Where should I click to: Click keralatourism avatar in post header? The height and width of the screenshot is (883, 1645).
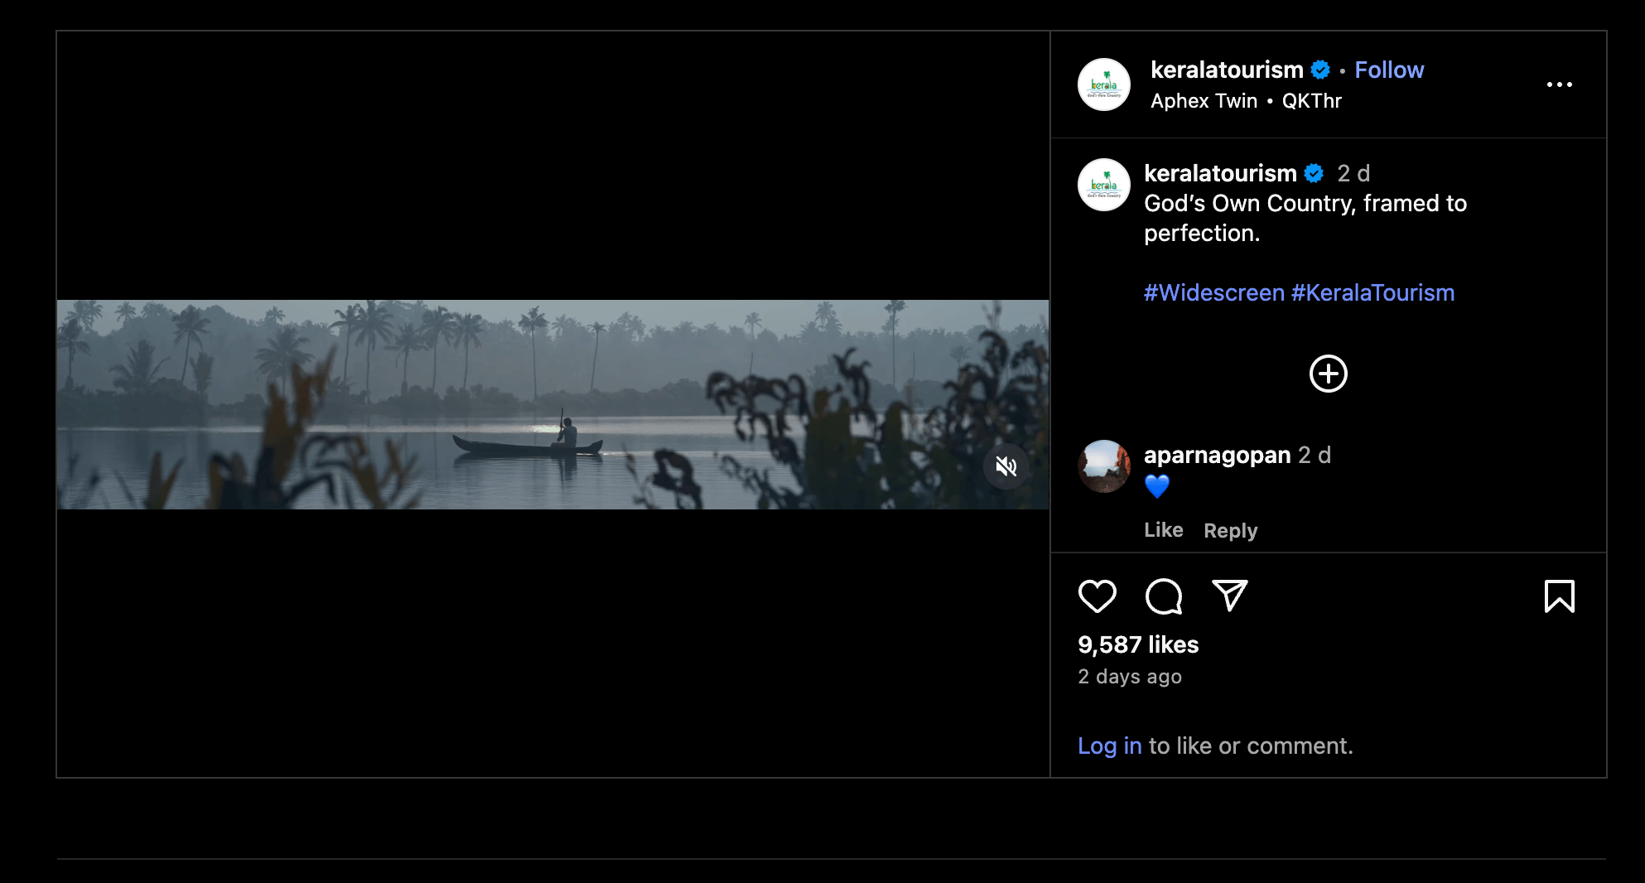(1103, 84)
